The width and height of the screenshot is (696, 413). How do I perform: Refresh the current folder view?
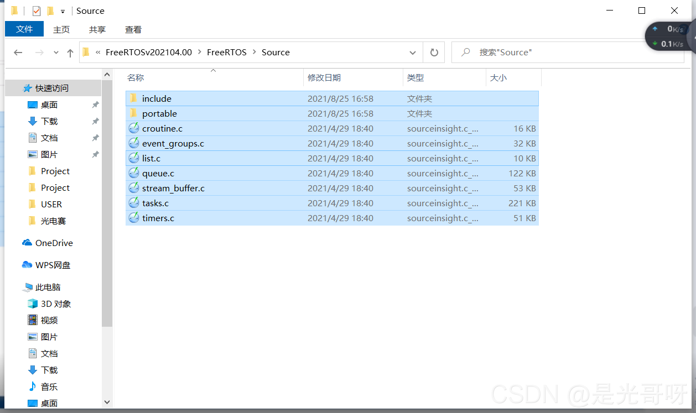click(434, 53)
